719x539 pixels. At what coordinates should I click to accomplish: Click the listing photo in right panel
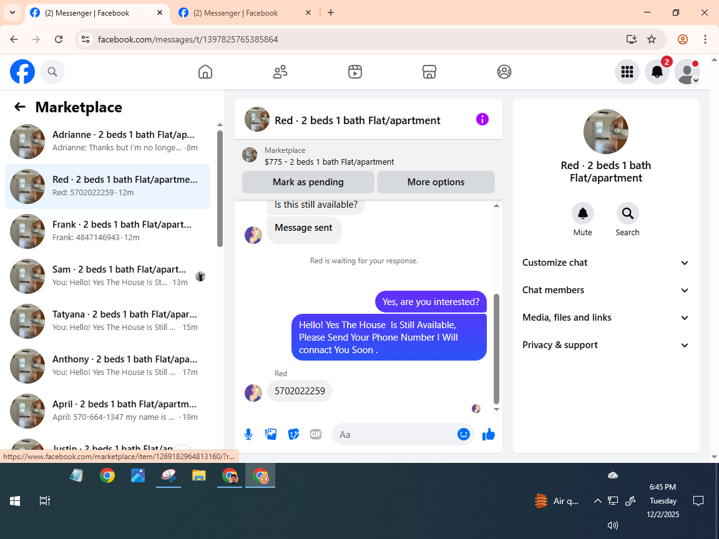click(606, 132)
